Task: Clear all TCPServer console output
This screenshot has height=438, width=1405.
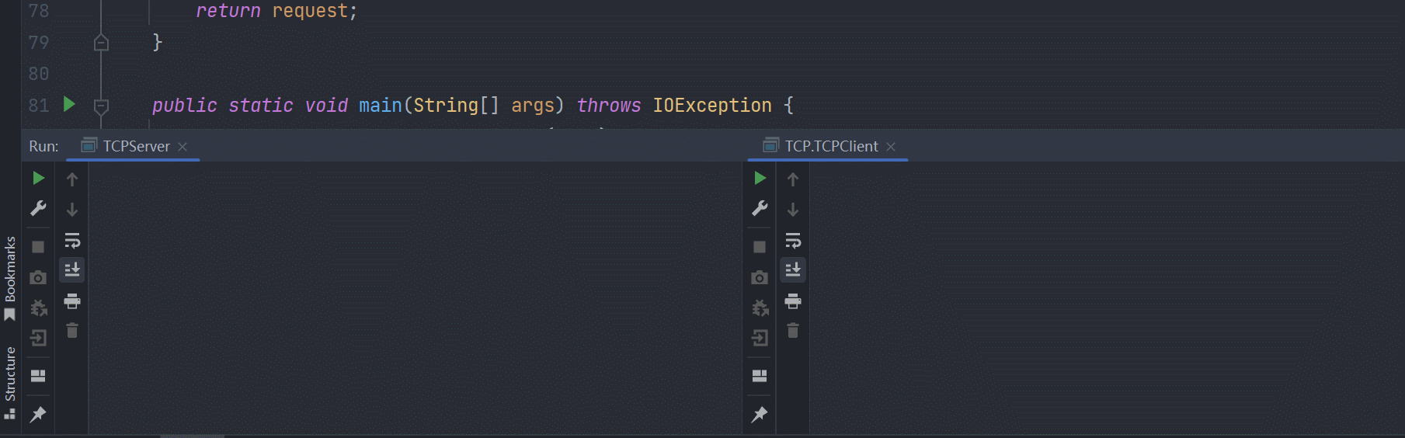Action: (72, 331)
